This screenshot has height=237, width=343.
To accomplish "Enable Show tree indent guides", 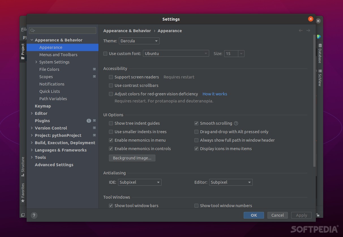I will [x=111, y=123].
